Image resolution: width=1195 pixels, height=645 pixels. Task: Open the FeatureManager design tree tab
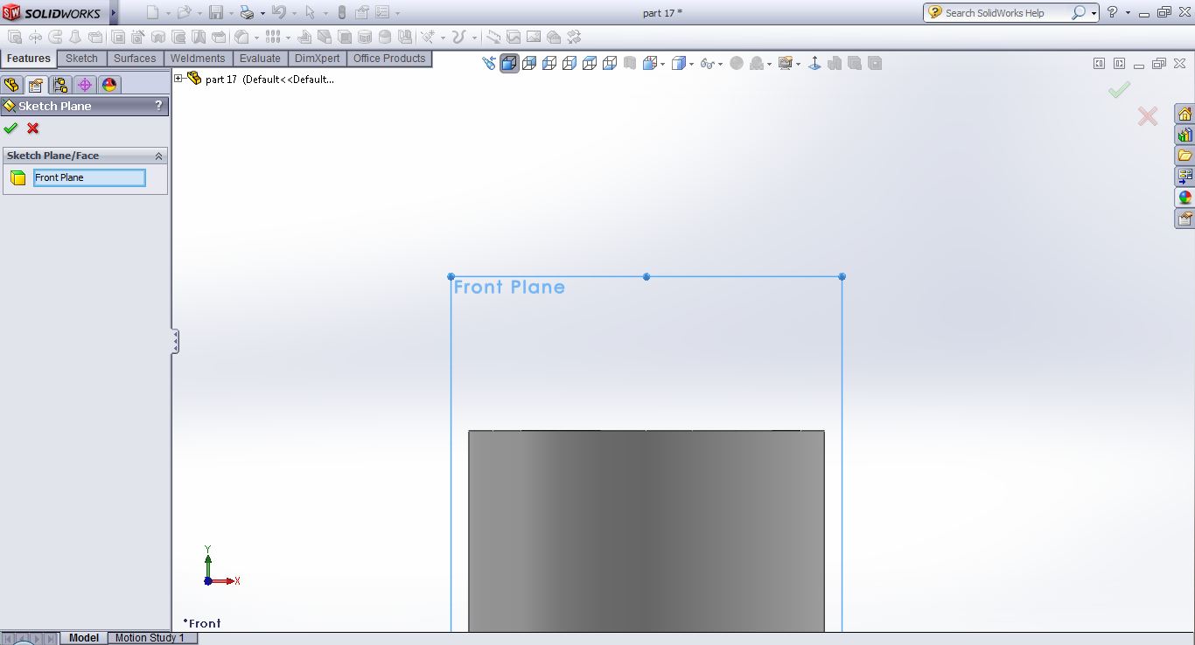(x=11, y=85)
